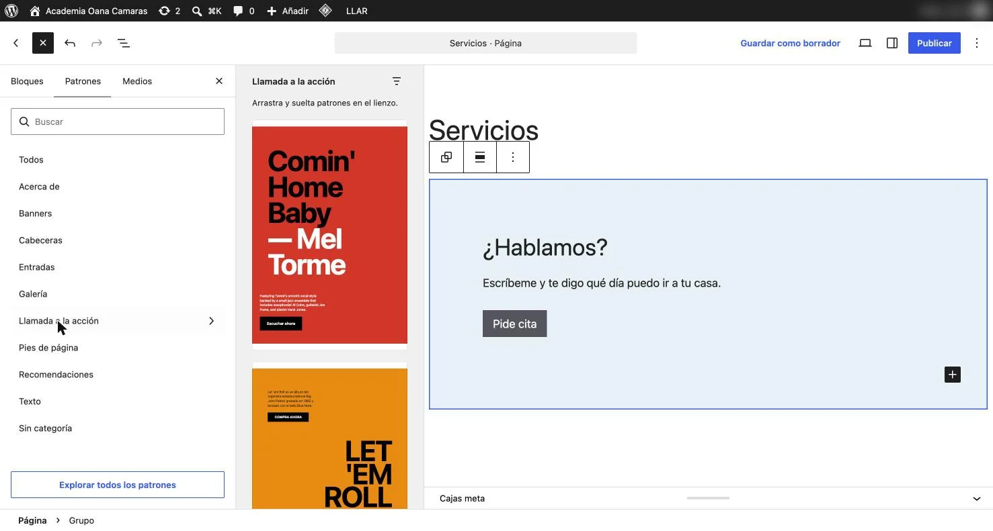Viewport: 993px width, 531px height.
Task: Click the Pide cita button
Action: tap(515, 324)
